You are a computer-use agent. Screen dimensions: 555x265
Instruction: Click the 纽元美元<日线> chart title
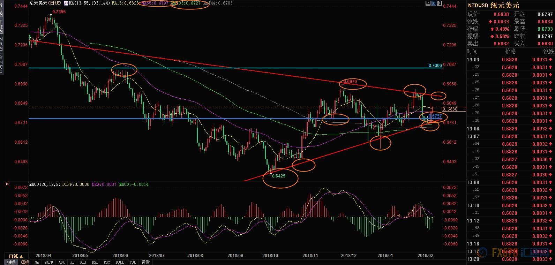[x=45, y=3]
